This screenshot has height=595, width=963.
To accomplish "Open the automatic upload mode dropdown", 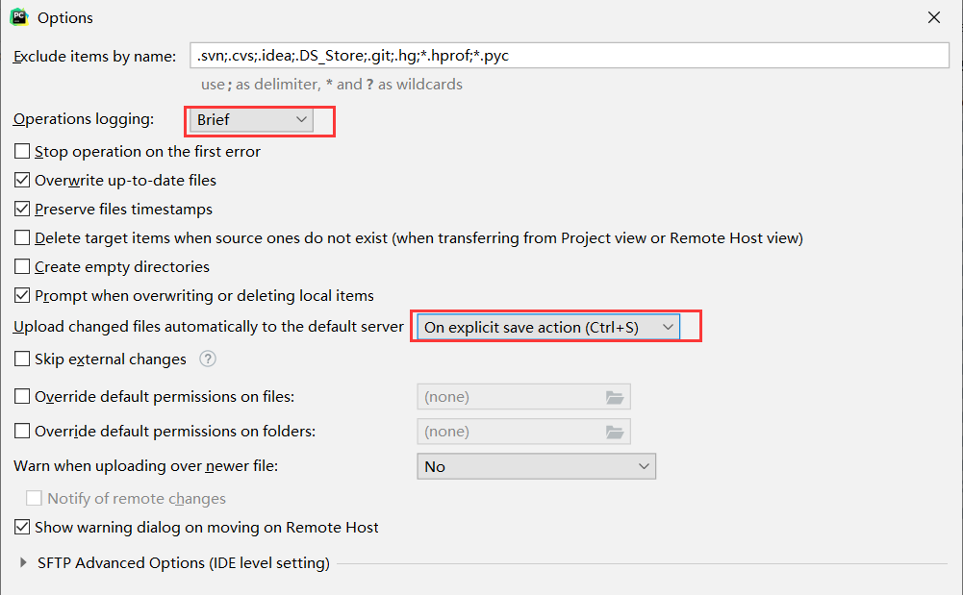I will pos(548,328).
